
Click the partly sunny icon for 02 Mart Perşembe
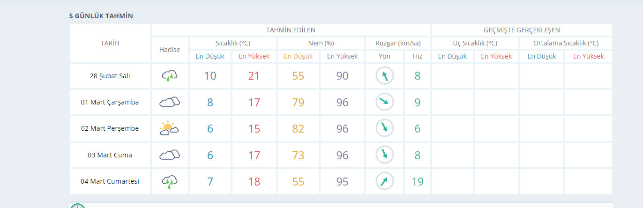tap(170, 128)
